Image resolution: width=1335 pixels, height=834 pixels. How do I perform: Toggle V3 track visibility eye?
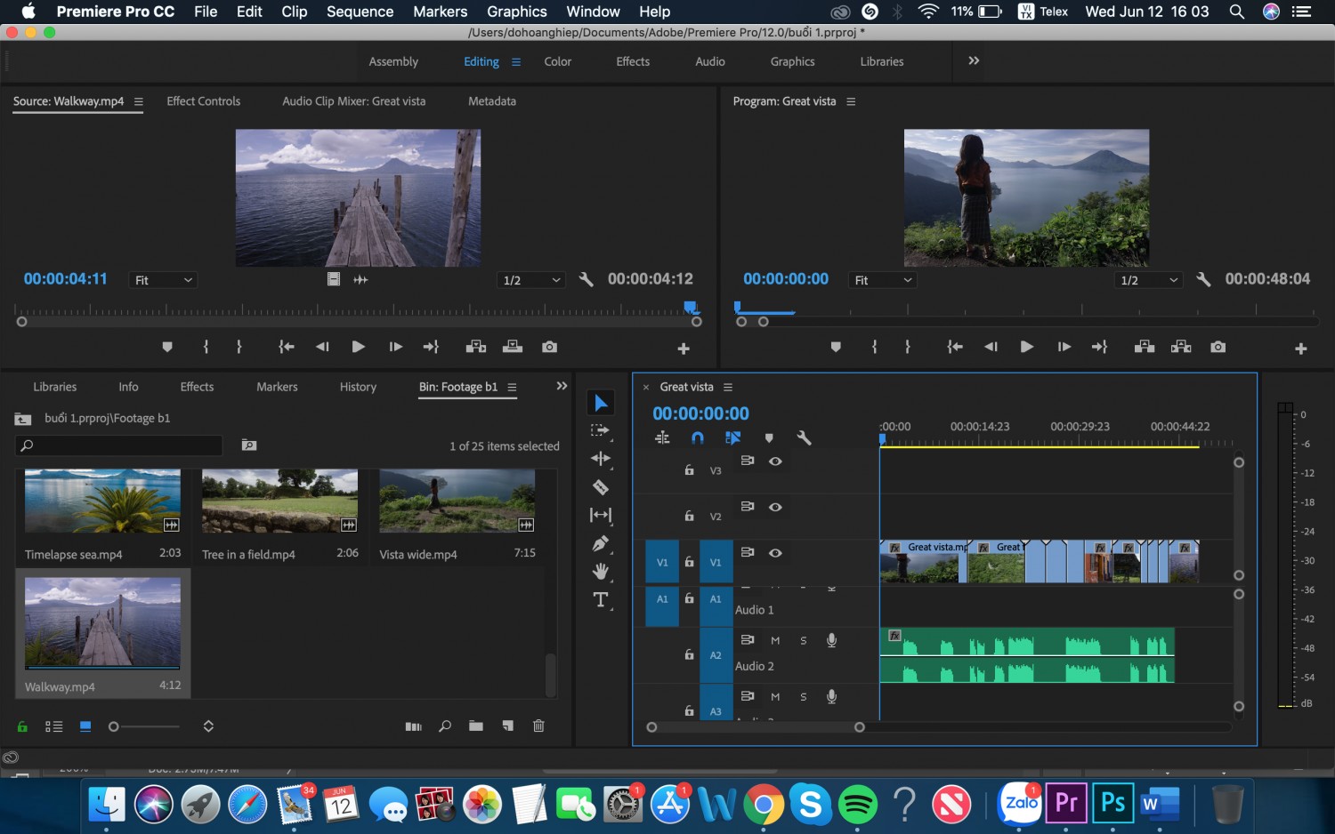(775, 461)
